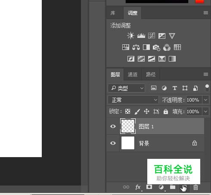Image resolution: width=211 pixels, height=195 pixels.
Task: Click the 背景 layer lock icon
Action: coord(195,143)
